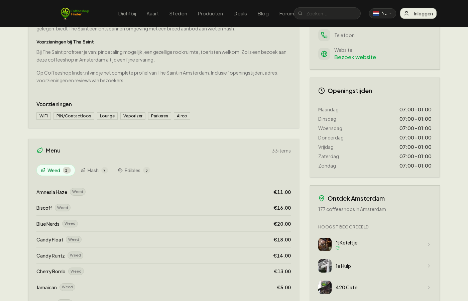
Task: Click the search magnifier icon
Action: pyautogui.click(x=300, y=13)
